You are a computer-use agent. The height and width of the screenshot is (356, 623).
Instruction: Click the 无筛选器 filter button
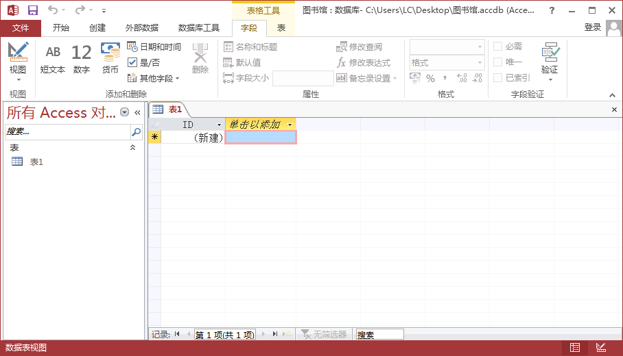[324, 335]
